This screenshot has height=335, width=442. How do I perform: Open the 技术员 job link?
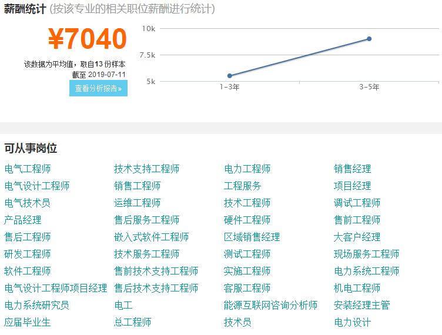coord(237,322)
